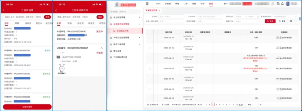
Task: Tick checkbox of 16:07:42 activation row
Action: (150, 69)
